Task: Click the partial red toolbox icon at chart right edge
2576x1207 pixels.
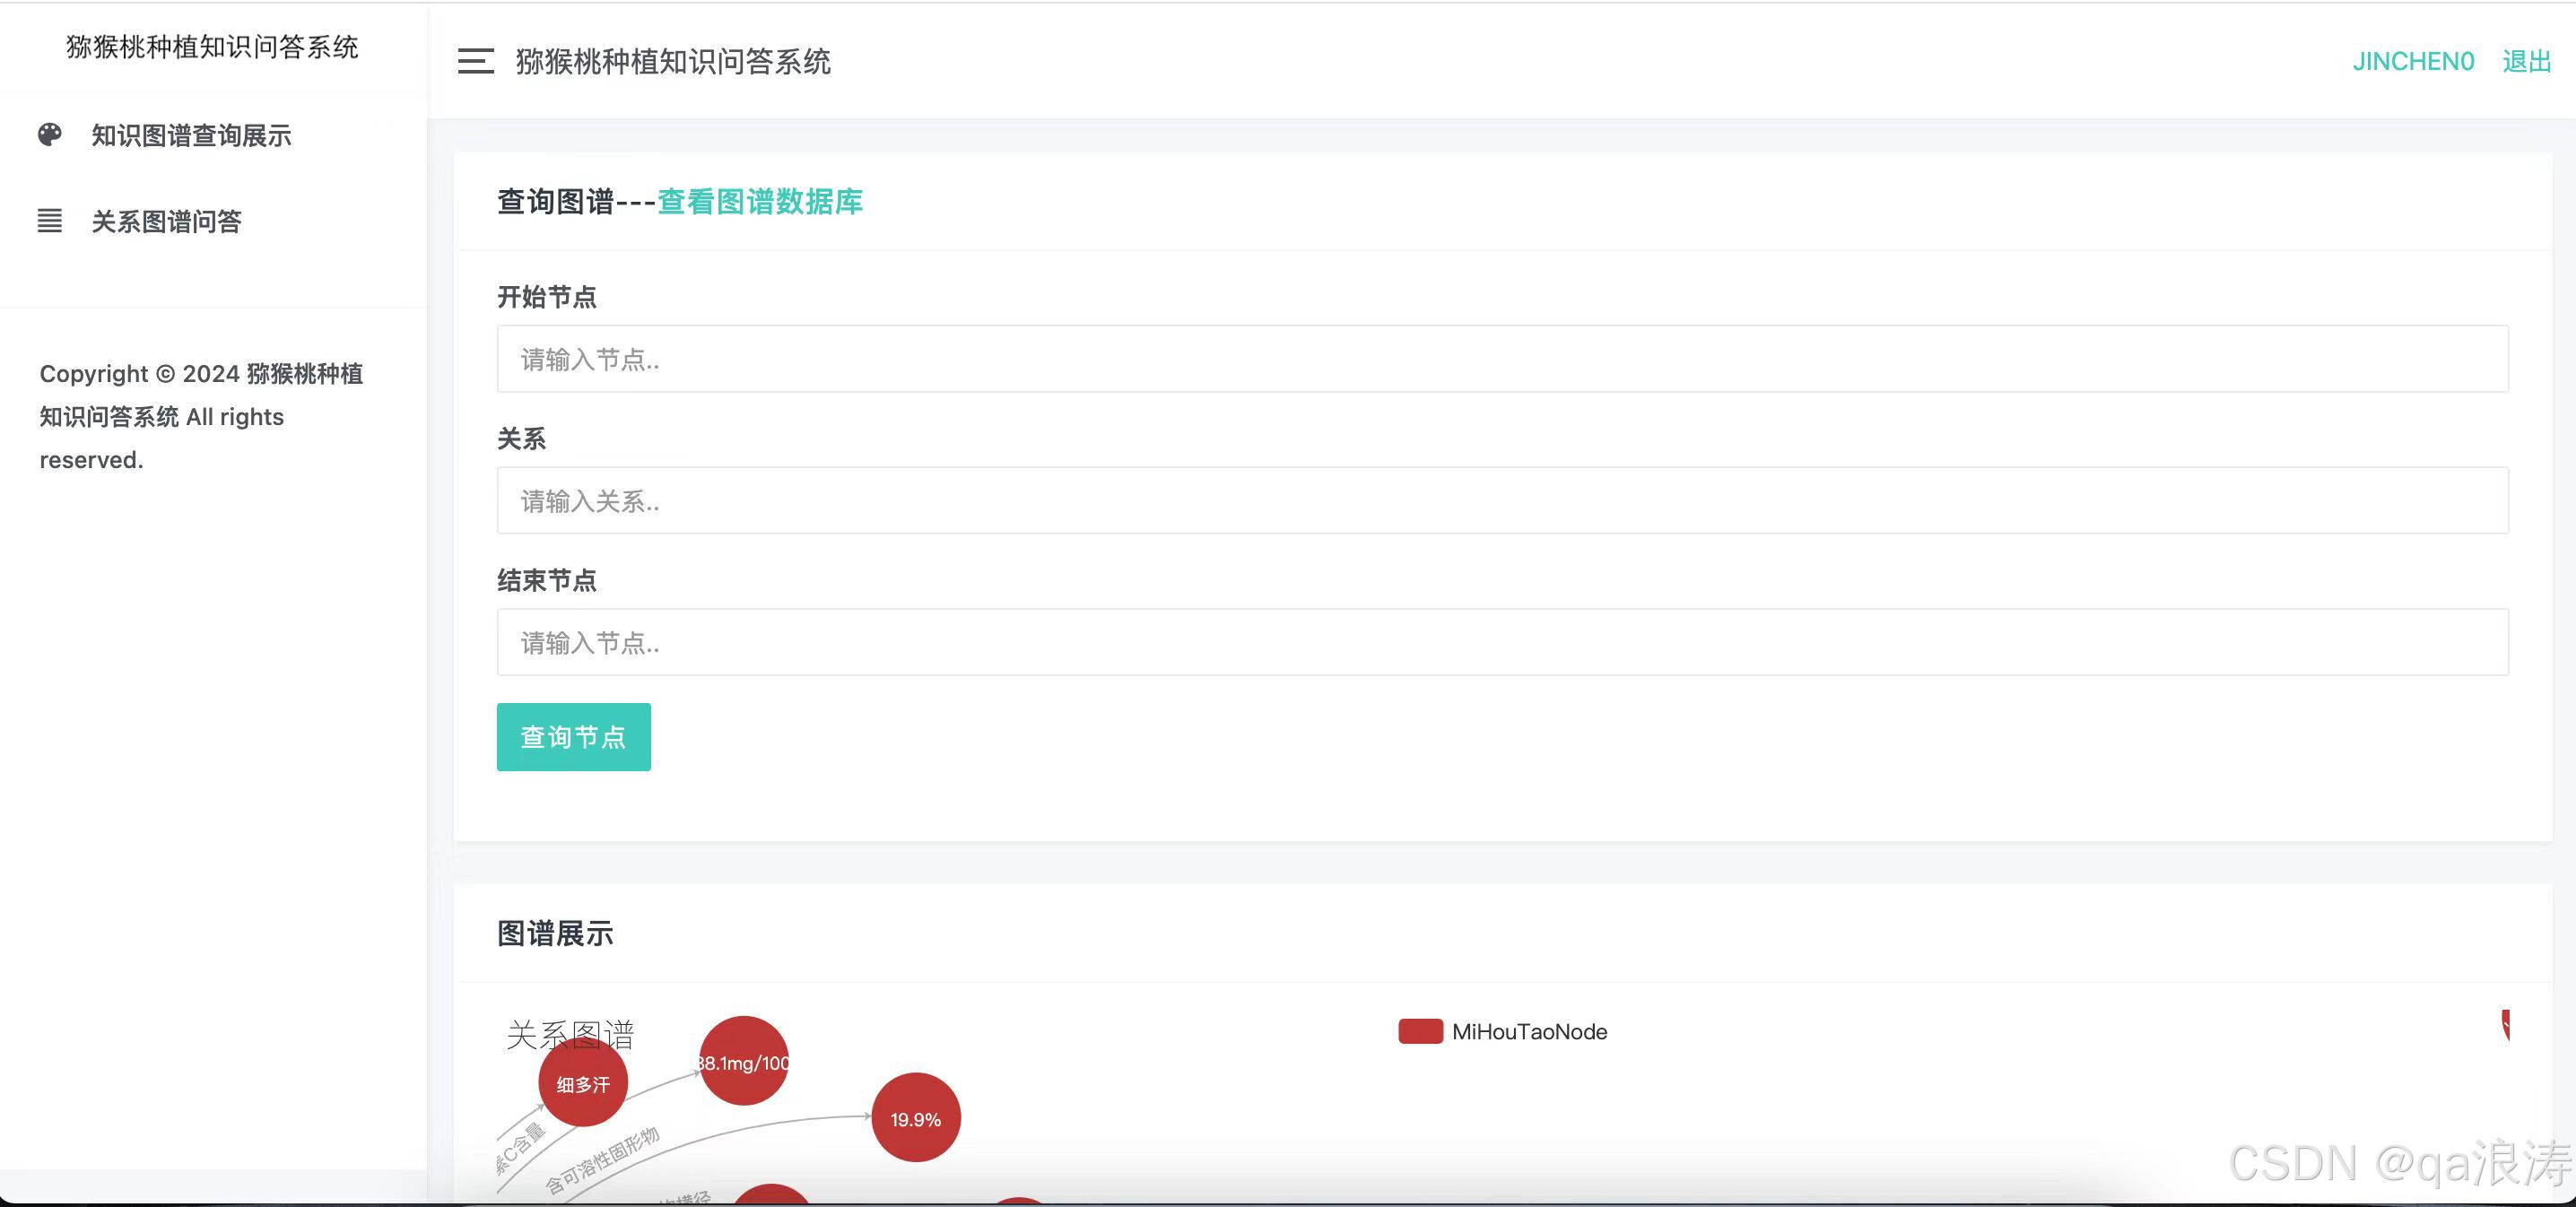Action: 2505,1025
